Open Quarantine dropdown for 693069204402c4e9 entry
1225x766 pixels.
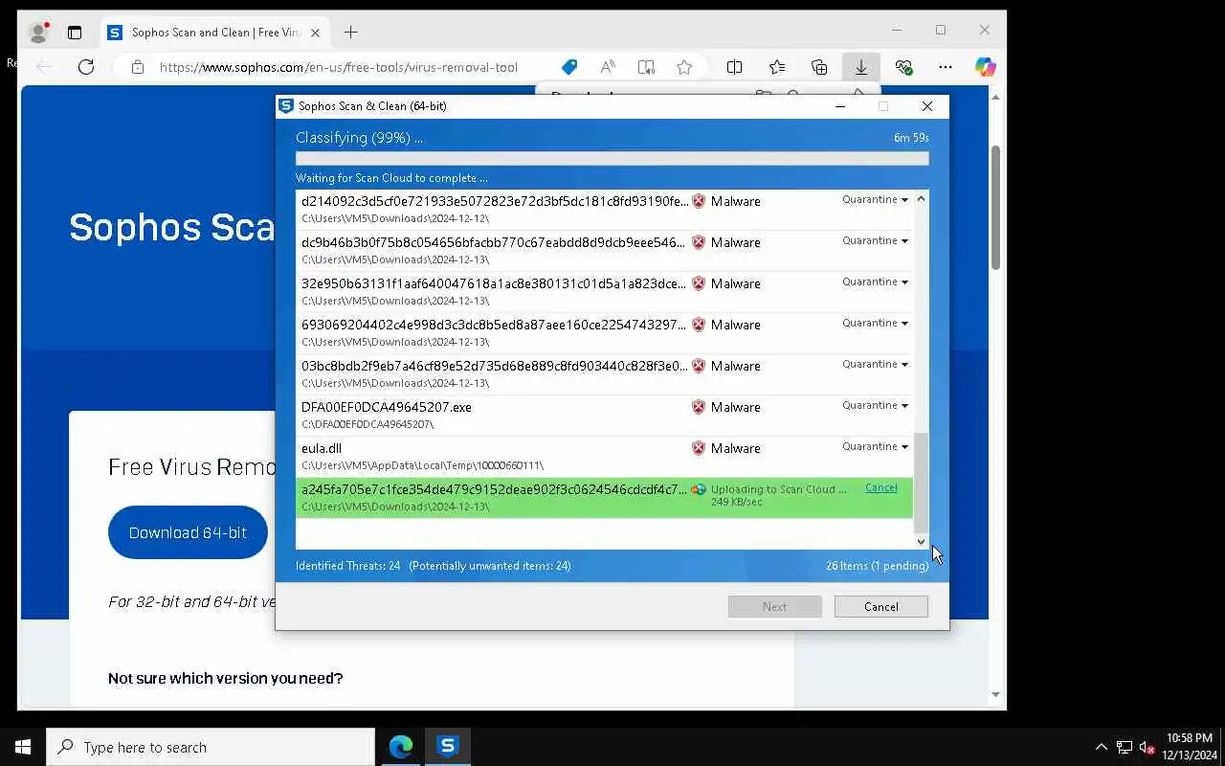point(876,324)
